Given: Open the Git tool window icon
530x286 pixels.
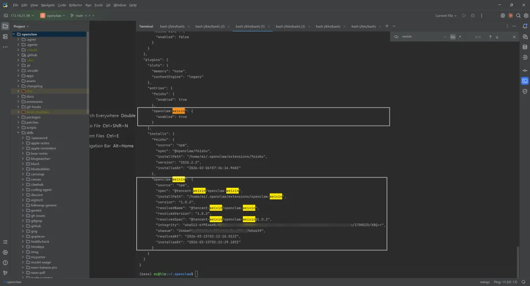Looking at the screenshot, I should [x=5, y=273].
